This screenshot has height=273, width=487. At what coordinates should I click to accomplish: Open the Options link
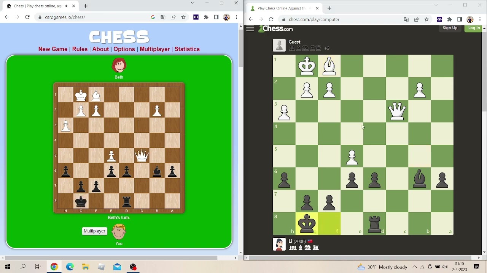coord(124,49)
